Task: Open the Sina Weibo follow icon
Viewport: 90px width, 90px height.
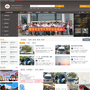Action: pos(78,30)
